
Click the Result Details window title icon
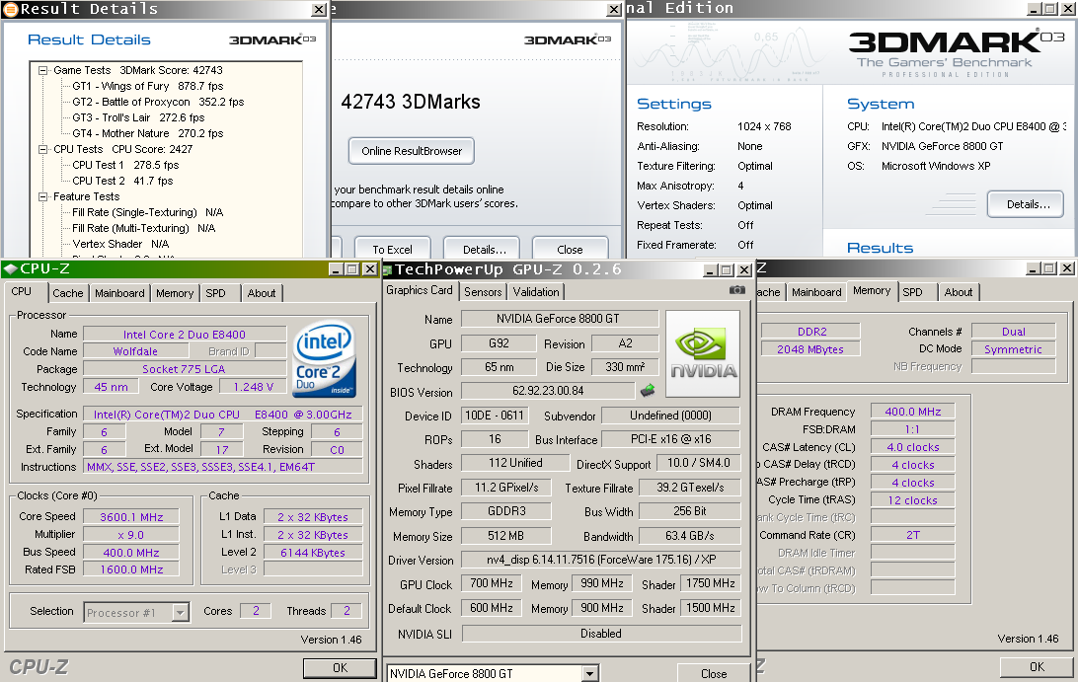(10, 9)
